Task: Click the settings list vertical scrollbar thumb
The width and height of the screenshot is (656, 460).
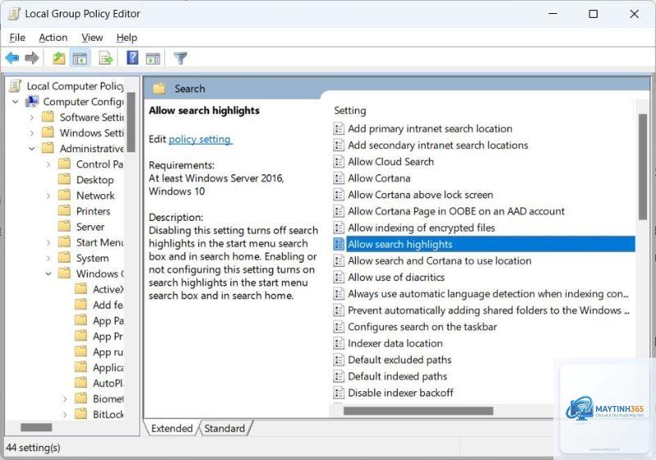Action: (643, 166)
